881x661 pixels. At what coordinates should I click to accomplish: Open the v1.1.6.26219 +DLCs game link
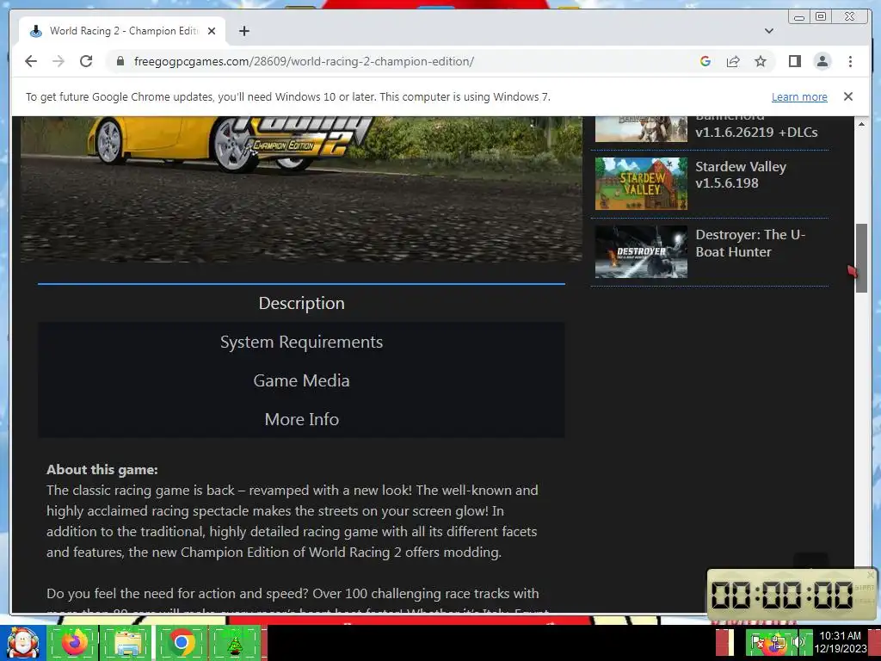tap(756, 132)
